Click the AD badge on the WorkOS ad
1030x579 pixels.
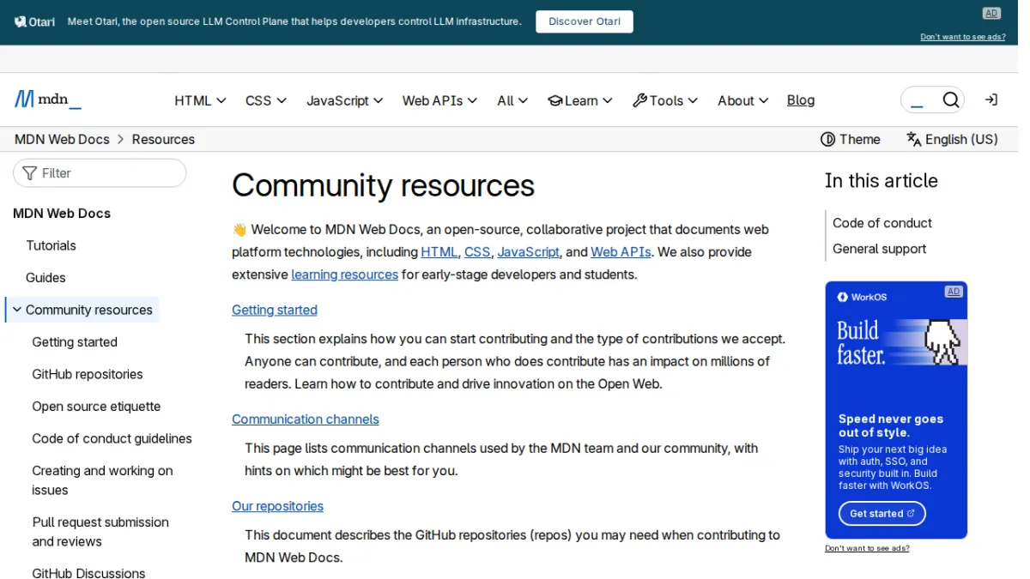(x=954, y=292)
